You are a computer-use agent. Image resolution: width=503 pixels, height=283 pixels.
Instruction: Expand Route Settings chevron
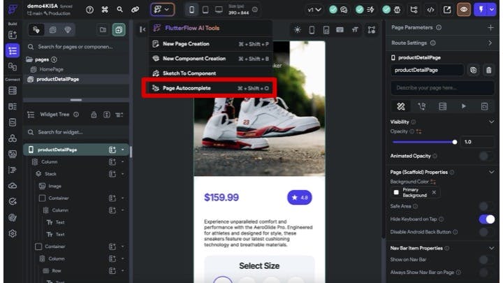490,43
